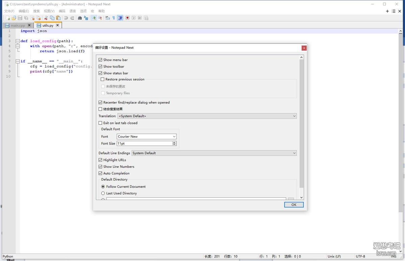Open the 语言 menu
The height and width of the screenshot is (261, 405).
tap(73, 11)
